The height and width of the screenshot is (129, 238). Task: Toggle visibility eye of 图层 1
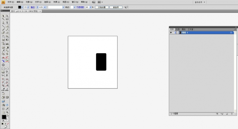pyautogui.click(x=171, y=33)
